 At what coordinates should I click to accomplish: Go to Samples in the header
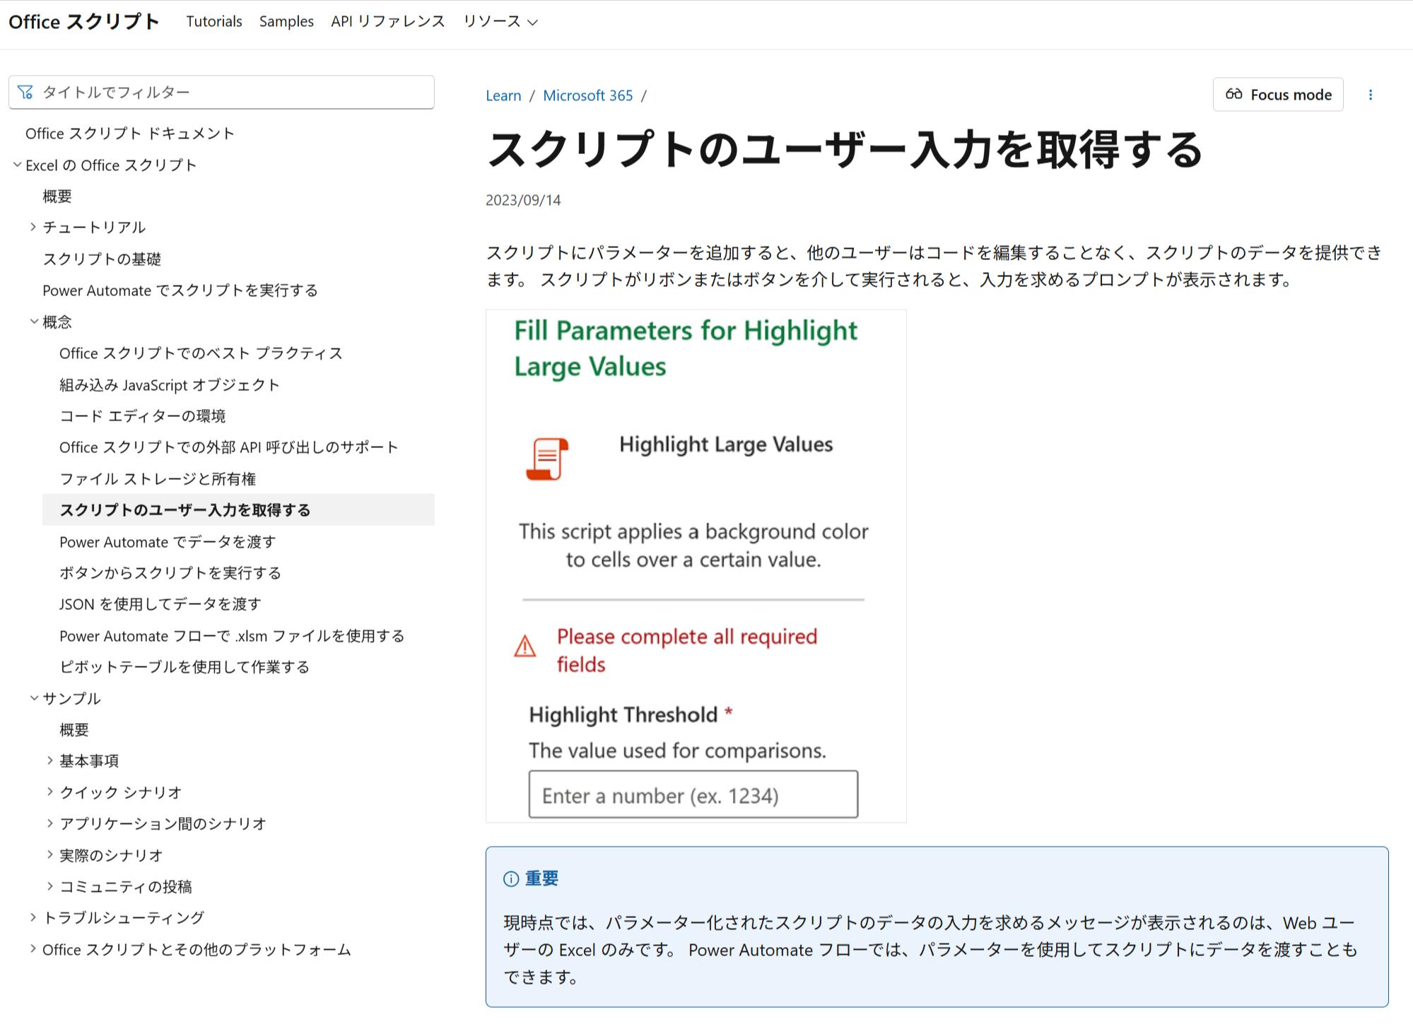(286, 22)
